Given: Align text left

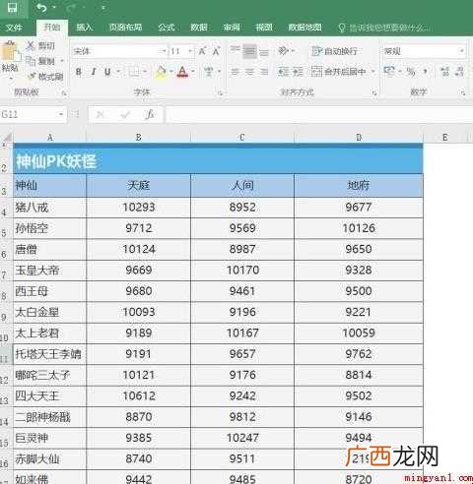Looking at the screenshot, I should (x=235, y=72).
